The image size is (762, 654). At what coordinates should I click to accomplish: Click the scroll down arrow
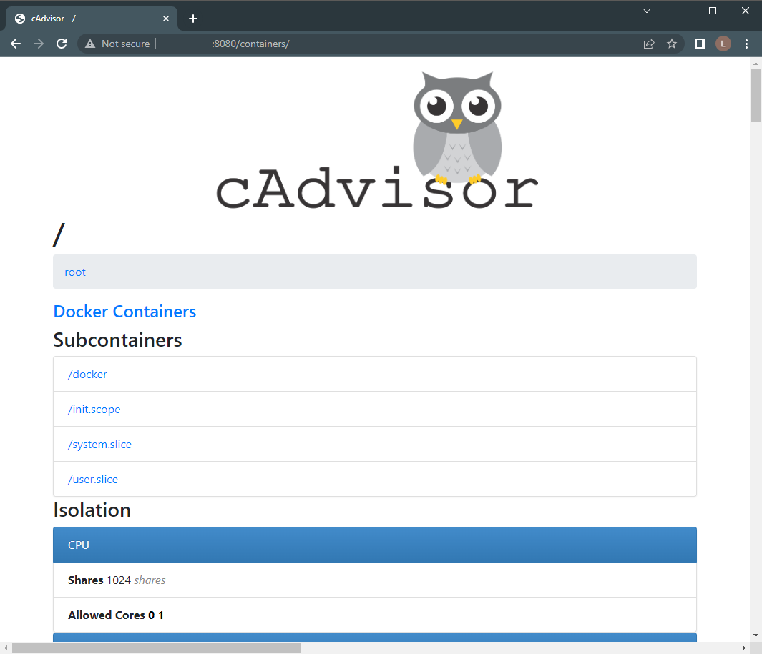pyautogui.click(x=756, y=635)
